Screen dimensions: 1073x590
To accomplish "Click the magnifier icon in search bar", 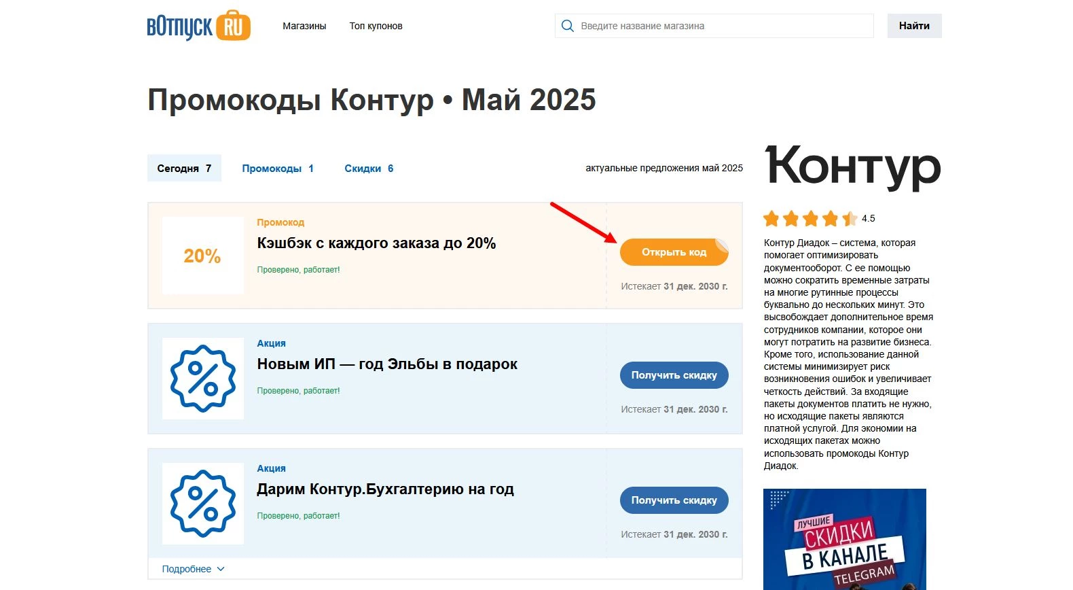I will (x=567, y=25).
